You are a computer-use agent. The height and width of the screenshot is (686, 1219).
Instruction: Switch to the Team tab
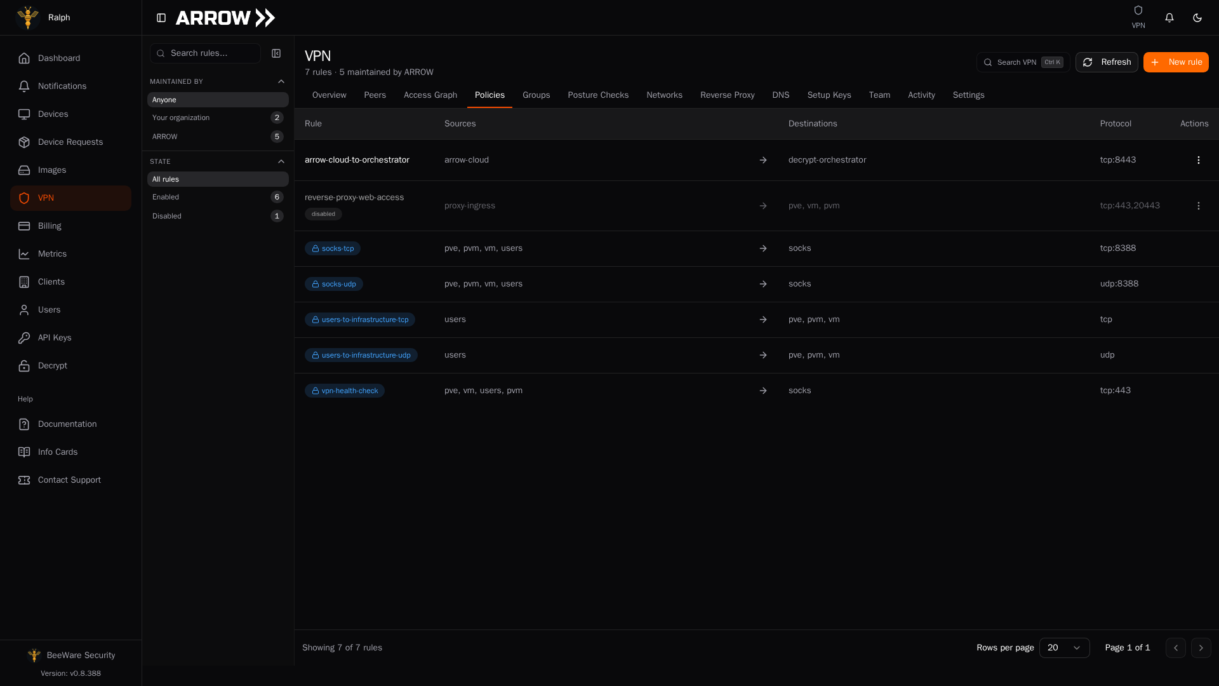click(879, 95)
